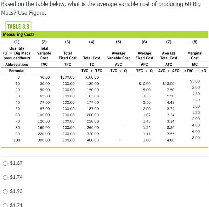Screen dimensions: 209x207
Task: Click quantity 60 in column one
Action: tap(18, 115)
